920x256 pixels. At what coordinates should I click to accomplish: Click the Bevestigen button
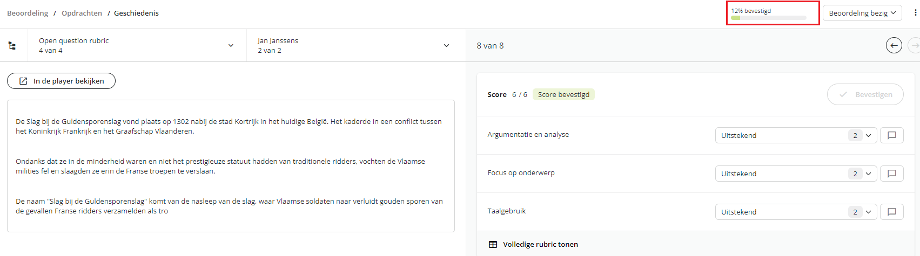click(865, 94)
